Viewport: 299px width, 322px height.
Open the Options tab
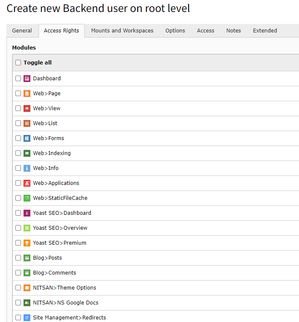click(x=175, y=31)
